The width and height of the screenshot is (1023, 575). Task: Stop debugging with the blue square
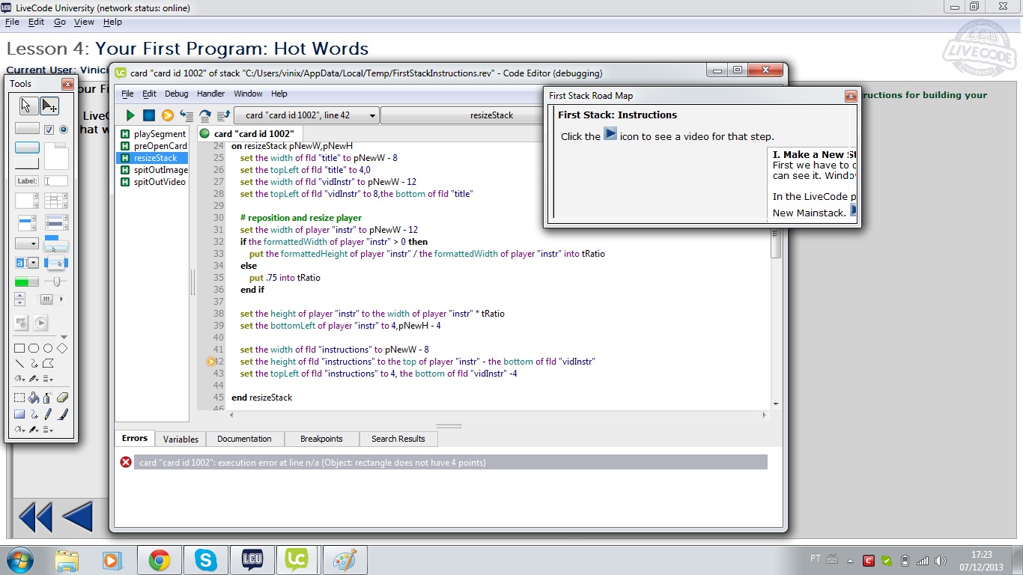[149, 115]
